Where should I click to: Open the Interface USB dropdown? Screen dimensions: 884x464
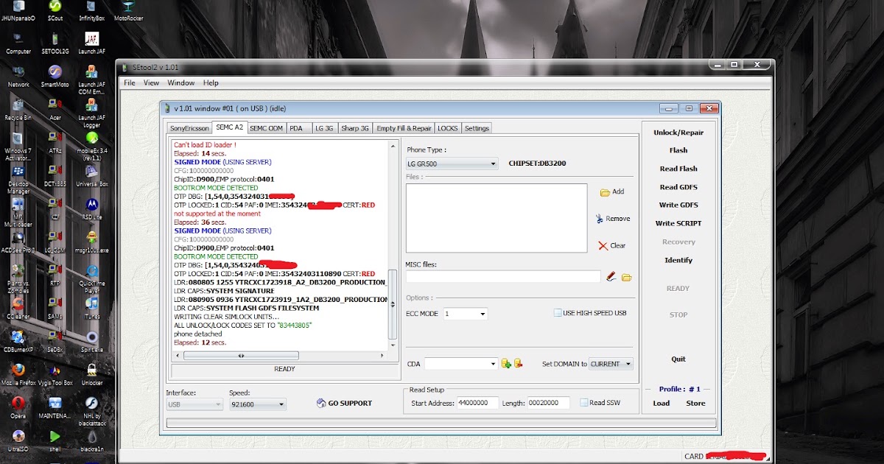pyautogui.click(x=194, y=404)
